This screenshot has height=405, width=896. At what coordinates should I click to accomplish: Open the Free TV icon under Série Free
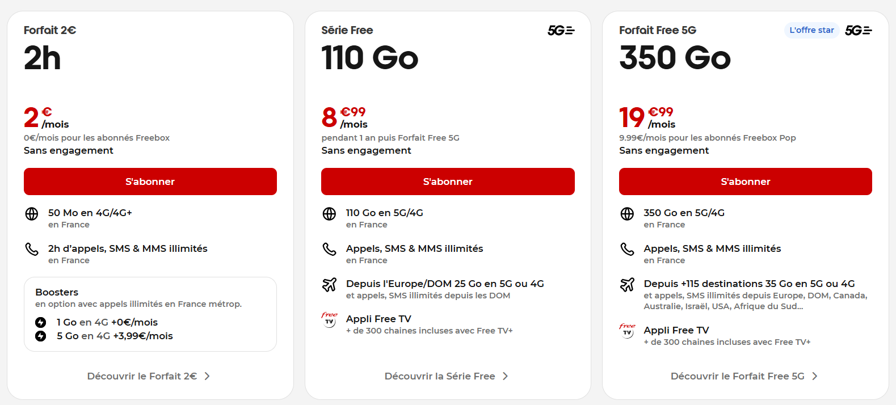(330, 320)
